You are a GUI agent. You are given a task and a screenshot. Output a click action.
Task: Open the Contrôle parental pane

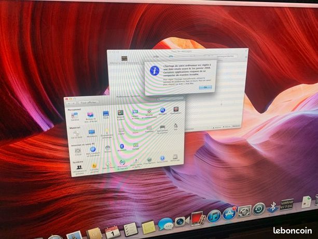click(x=94, y=168)
